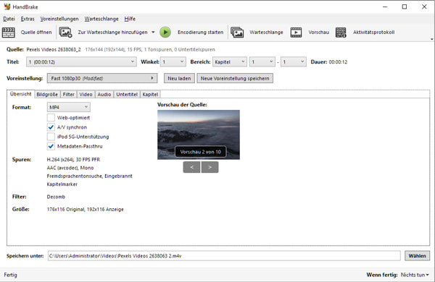Screen dimensions: 435x282
Task: Open the Format MP4 dropdown
Action: pyautogui.click(x=69, y=107)
